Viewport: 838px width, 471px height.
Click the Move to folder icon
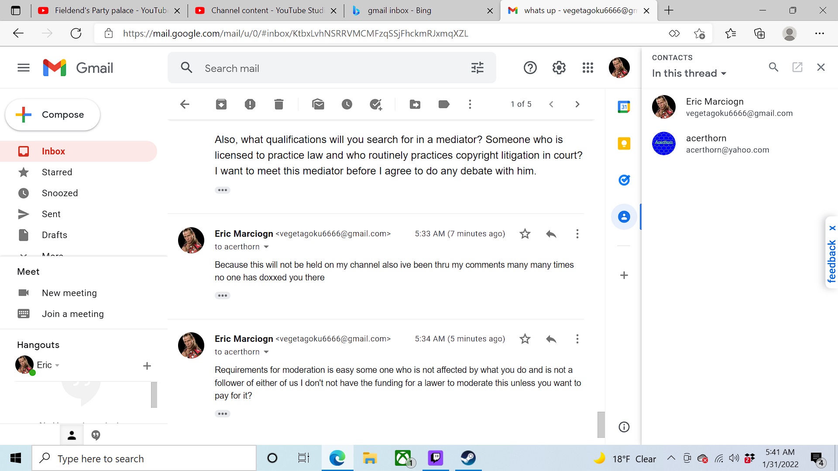point(415,104)
